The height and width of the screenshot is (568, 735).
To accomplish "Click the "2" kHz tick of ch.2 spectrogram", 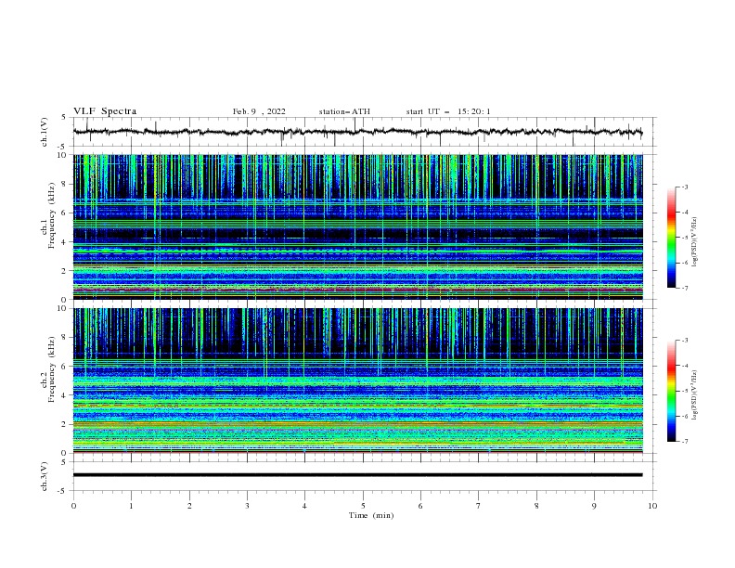I will [x=64, y=424].
